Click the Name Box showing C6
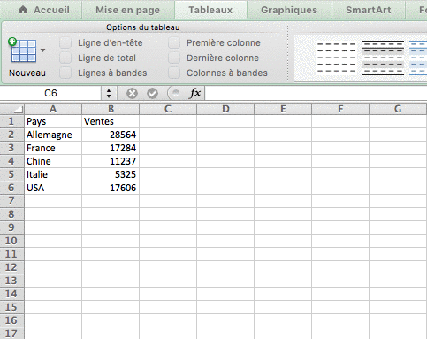This screenshot has height=339, width=427. click(50, 93)
